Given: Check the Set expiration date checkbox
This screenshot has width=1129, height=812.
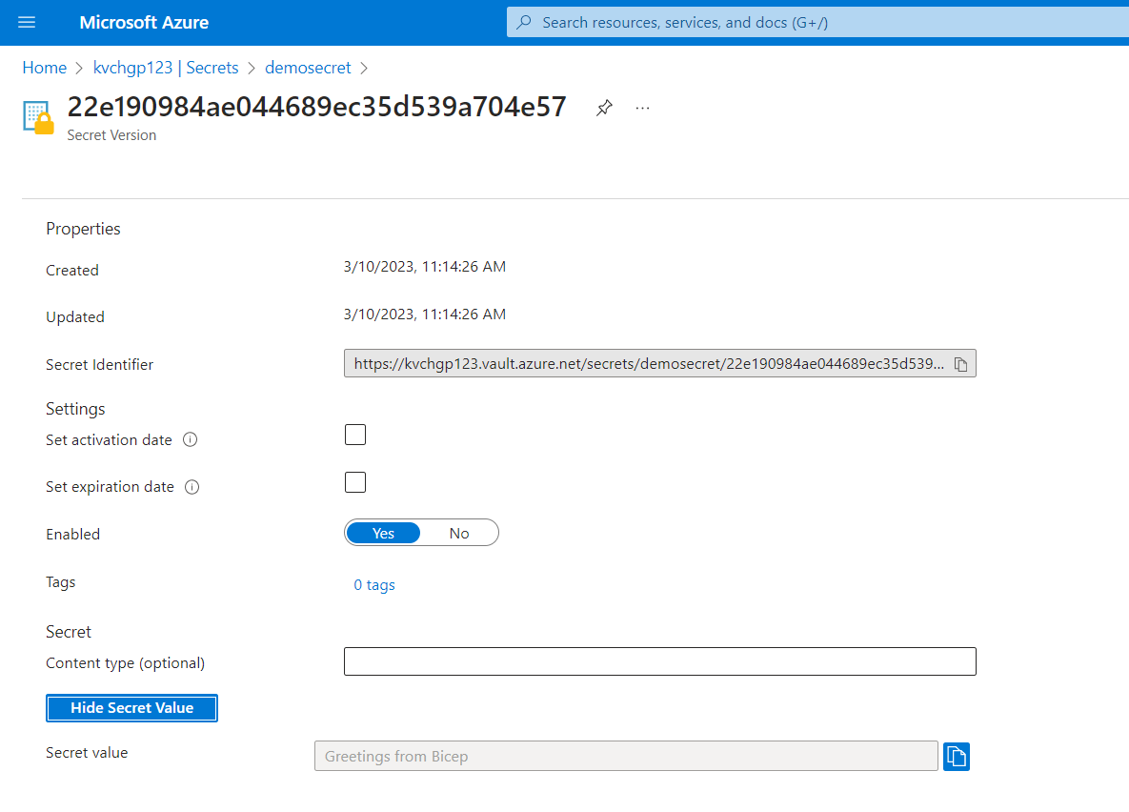Looking at the screenshot, I should 355,482.
